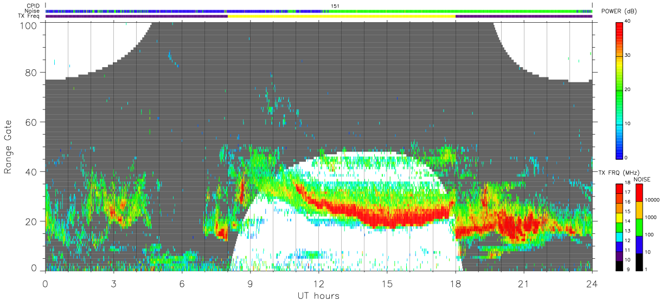Click the TX frequency legend label 9
Viewport: 666px width, 307px height.
pyautogui.click(x=627, y=269)
